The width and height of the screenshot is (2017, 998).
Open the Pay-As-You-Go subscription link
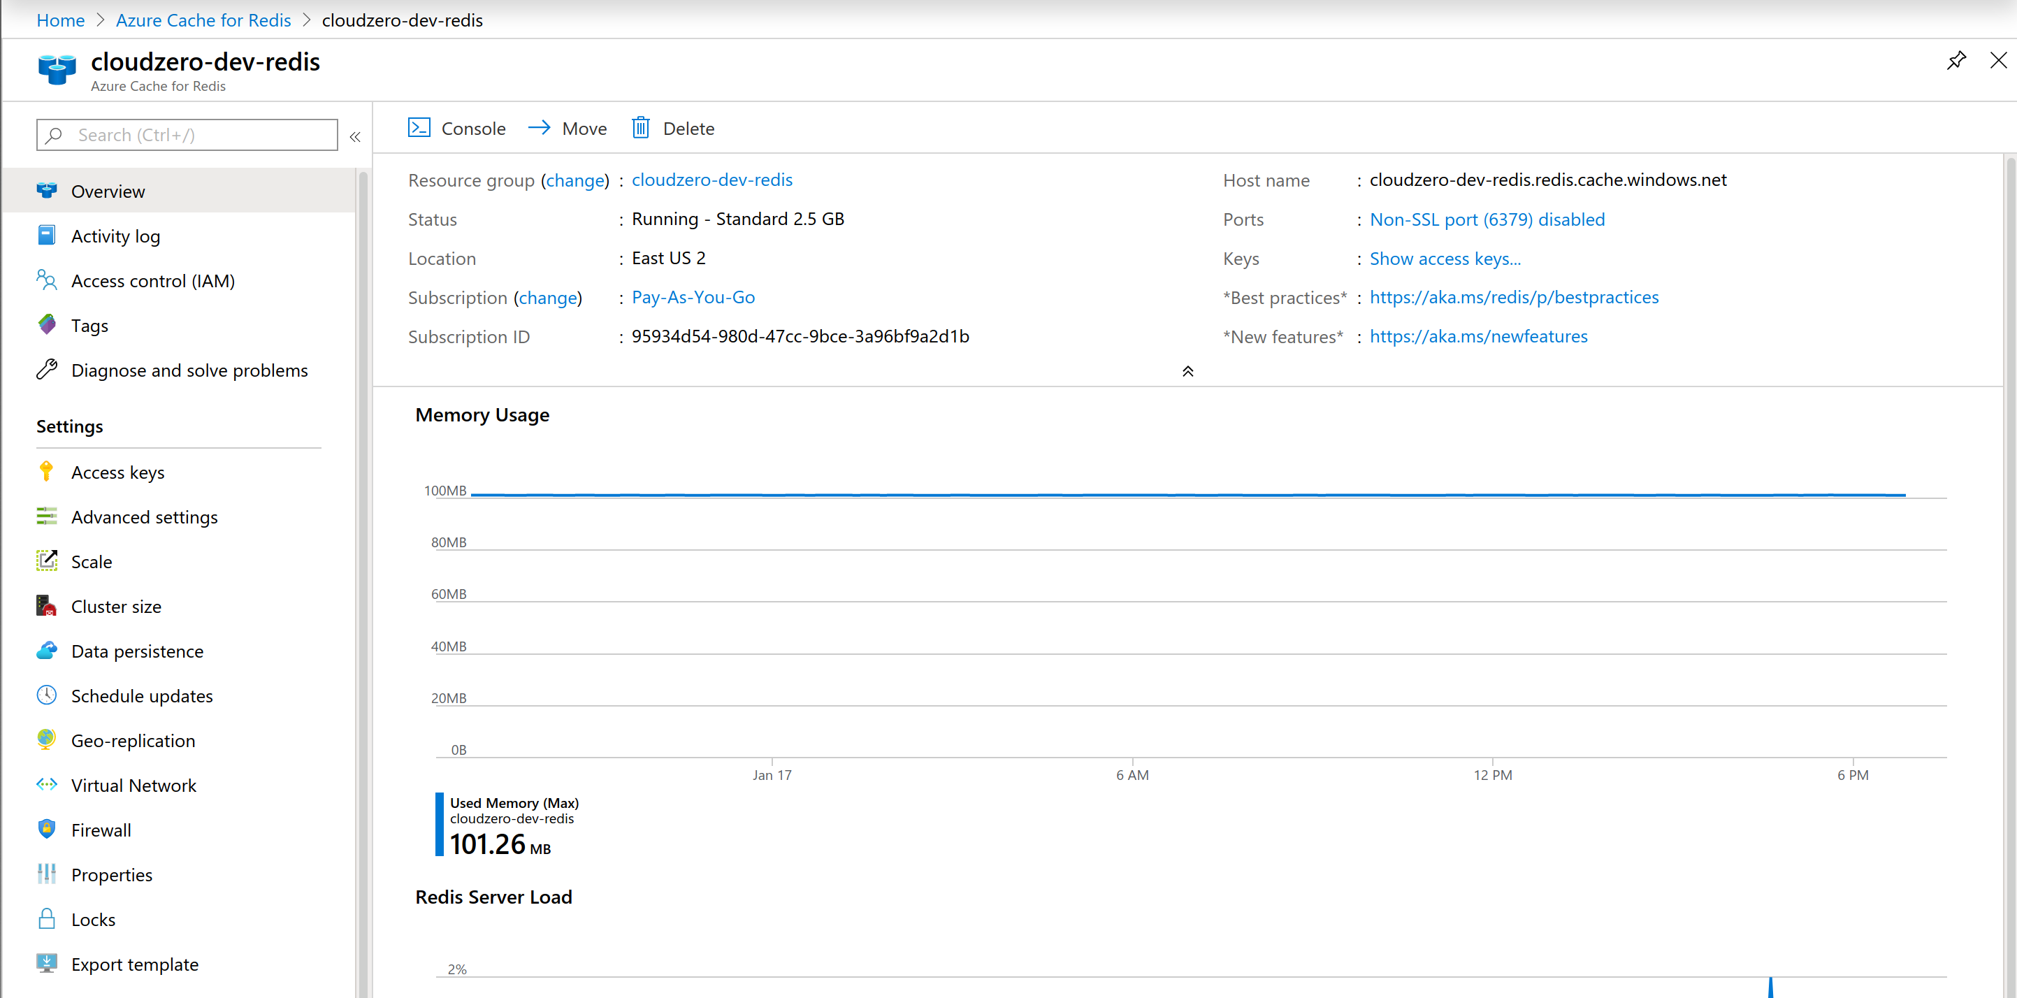tap(693, 298)
